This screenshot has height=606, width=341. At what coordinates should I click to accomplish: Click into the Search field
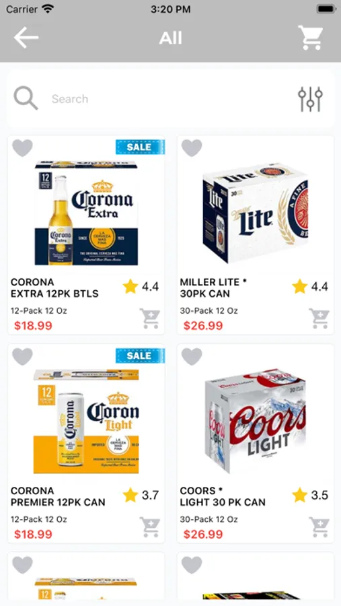click(x=170, y=99)
